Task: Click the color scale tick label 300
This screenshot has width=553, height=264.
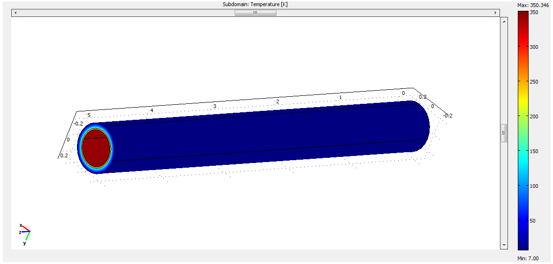Action: 534,47
